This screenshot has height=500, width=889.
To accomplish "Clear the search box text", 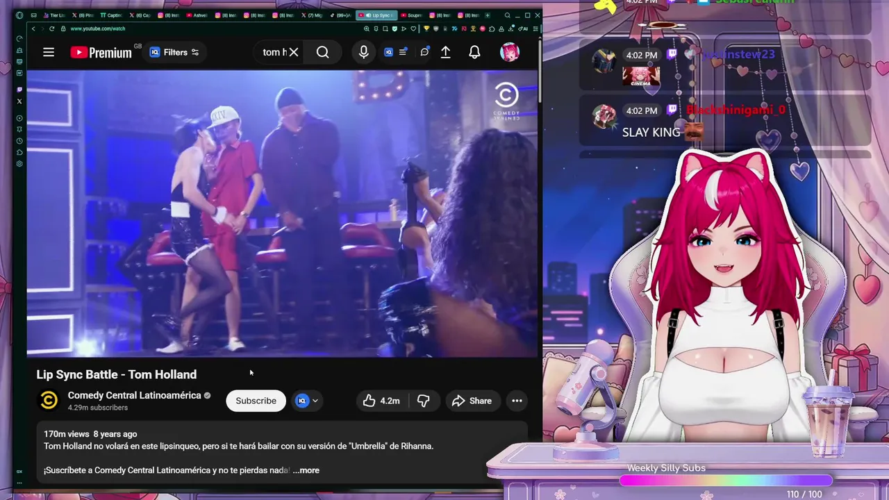I will click(294, 52).
